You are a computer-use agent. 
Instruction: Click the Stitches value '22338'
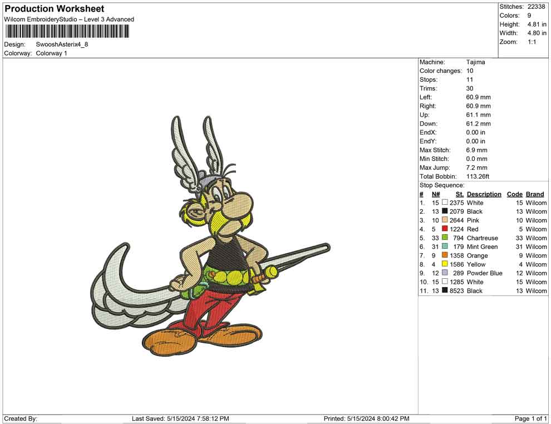[536, 7]
